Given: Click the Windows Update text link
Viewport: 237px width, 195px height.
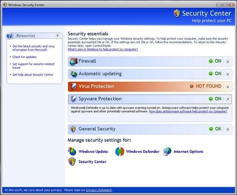Looking at the screenshot, I should pyautogui.click(x=93, y=152).
